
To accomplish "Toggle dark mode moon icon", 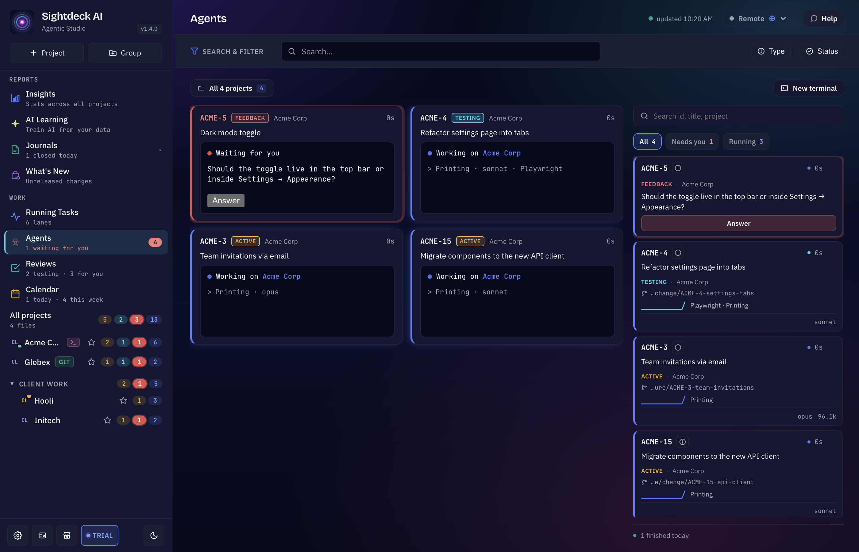I will point(154,535).
